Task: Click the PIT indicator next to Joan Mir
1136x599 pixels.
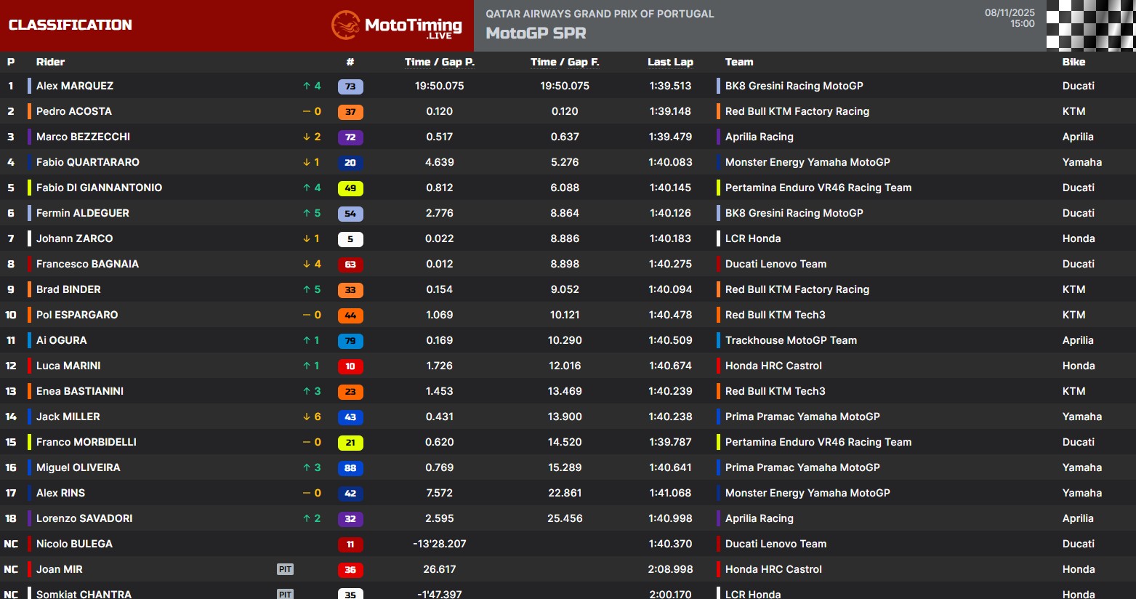Action: (285, 569)
